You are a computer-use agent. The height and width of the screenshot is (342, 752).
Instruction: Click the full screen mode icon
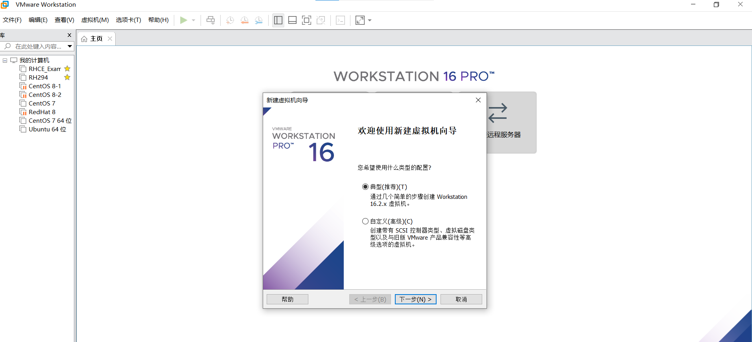click(x=306, y=20)
